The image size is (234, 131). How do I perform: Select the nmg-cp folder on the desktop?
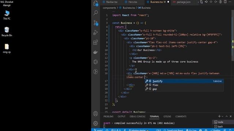click(x=7, y=48)
